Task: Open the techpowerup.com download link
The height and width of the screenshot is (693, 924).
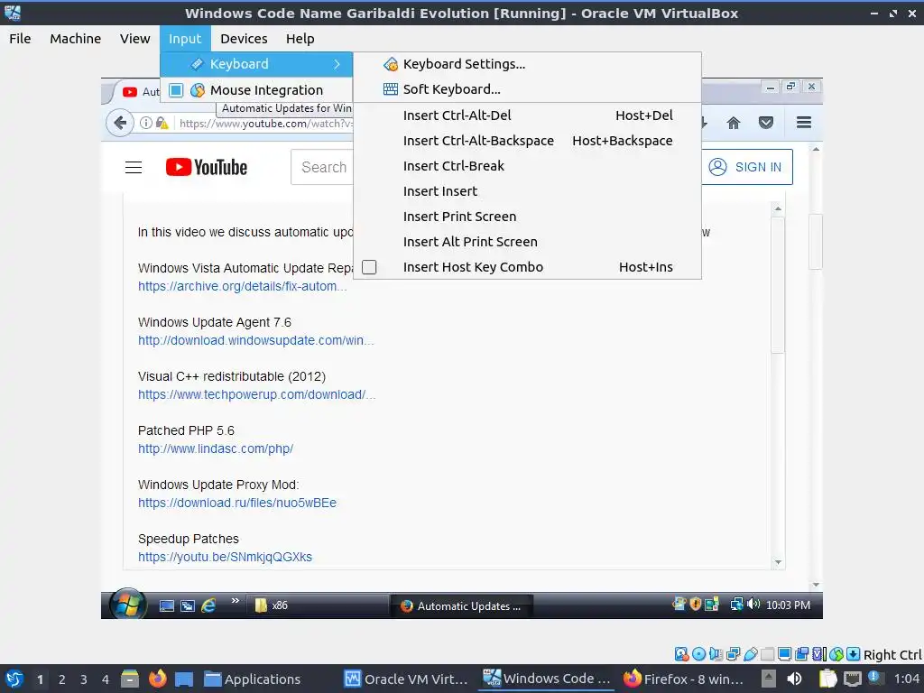Action: [256, 395]
